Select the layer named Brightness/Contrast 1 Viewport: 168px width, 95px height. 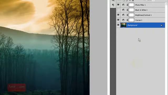pos(144,15)
